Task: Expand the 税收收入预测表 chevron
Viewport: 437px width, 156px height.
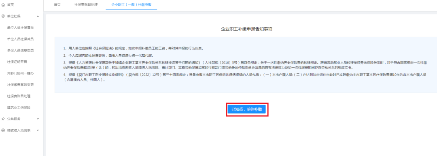Action: (38, 130)
